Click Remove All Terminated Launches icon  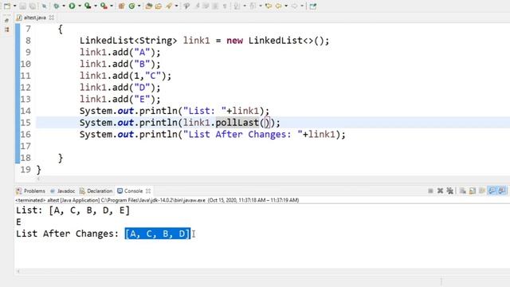[449, 191]
